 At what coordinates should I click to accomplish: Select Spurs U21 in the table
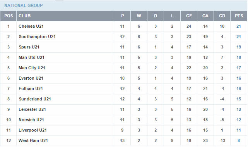pos(29,47)
